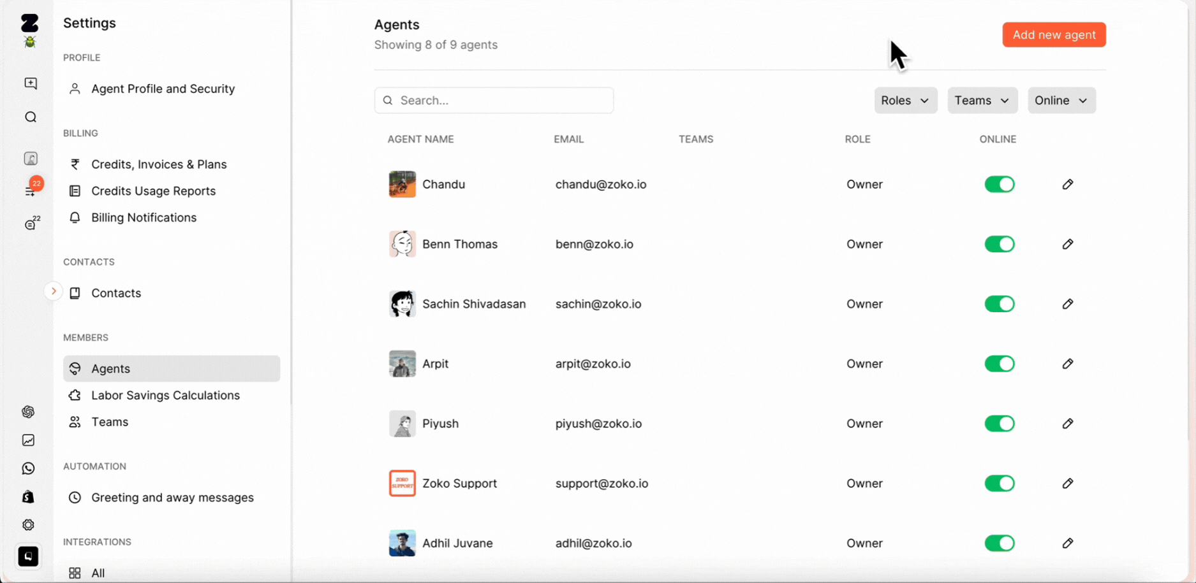Viewport: 1196px width, 583px height.
Task: Click the green bug icon under logo
Action: (x=29, y=42)
